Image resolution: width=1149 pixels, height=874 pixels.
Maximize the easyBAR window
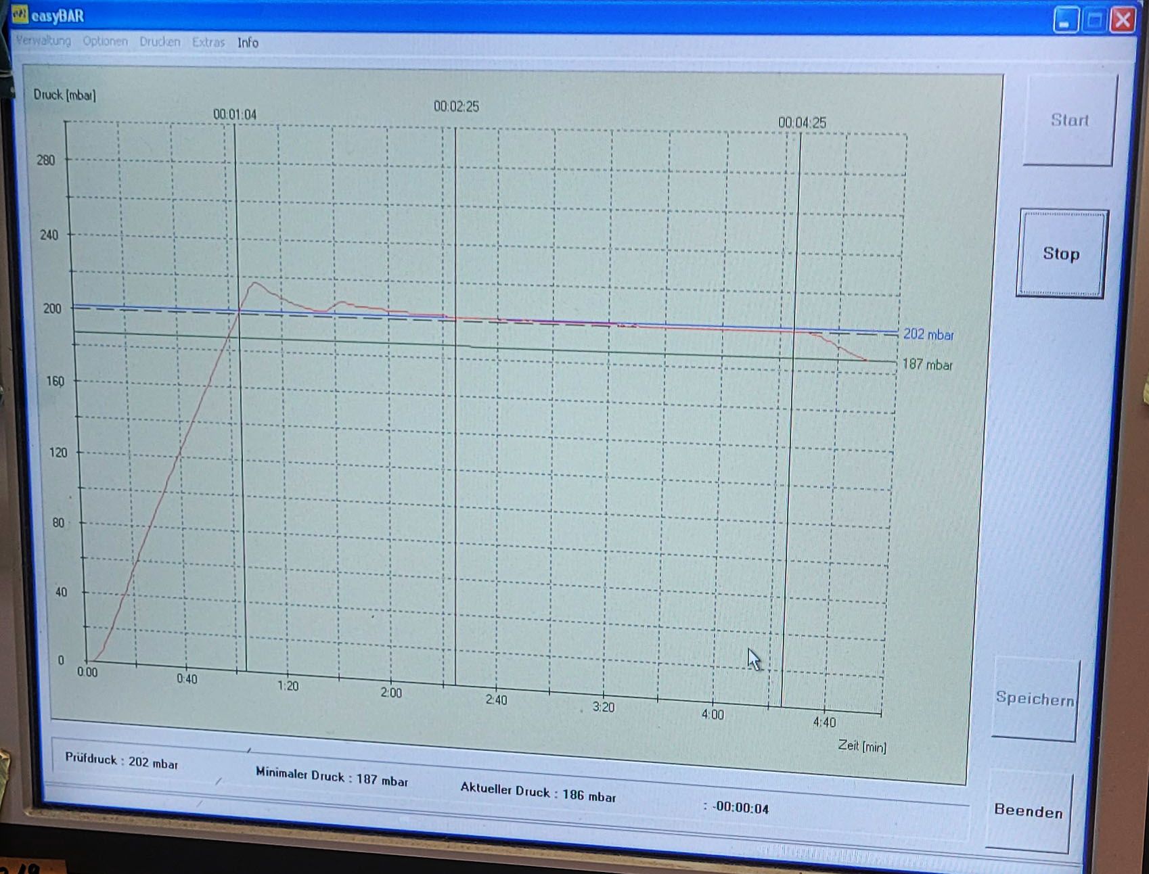point(1094,20)
